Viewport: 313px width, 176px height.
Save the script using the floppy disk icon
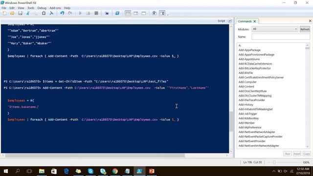coord(20,13)
